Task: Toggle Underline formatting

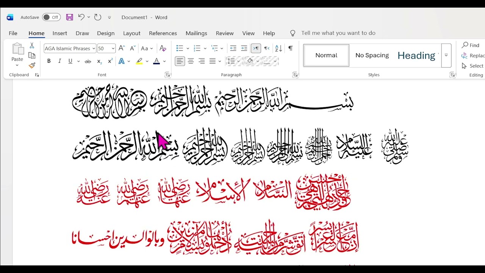Action: pyautogui.click(x=70, y=61)
